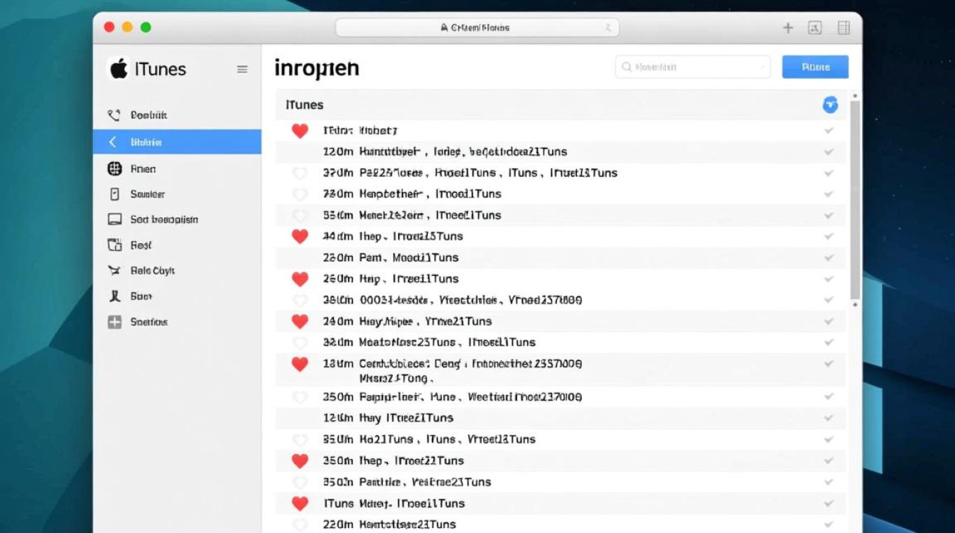This screenshot has width=955, height=533.
Task: Click the magnifier icon in the search field
Action: coord(627,67)
